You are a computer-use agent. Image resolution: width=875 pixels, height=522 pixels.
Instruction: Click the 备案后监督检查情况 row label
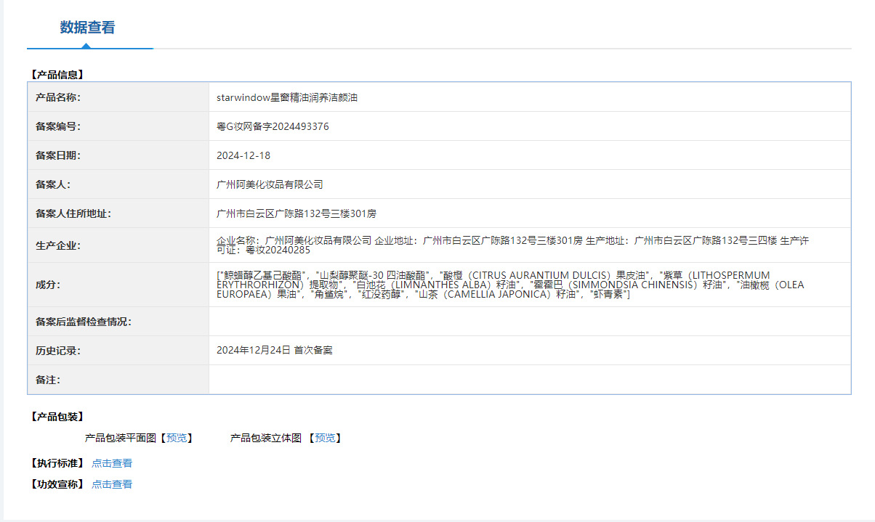click(84, 322)
